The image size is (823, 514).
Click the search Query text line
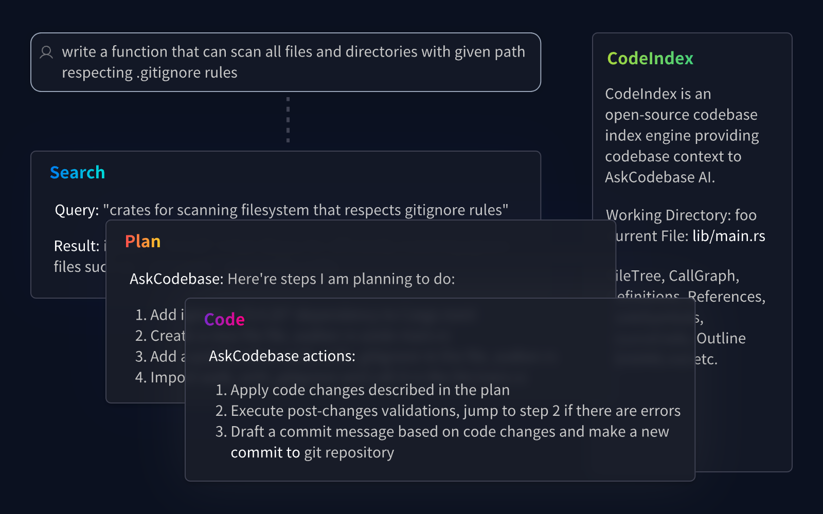click(281, 210)
